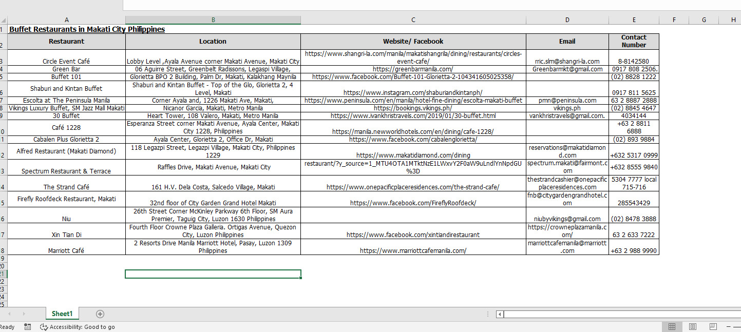Click the greenbarmanila.com website cell
Screen dimensions: 741x332
point(413,69)
